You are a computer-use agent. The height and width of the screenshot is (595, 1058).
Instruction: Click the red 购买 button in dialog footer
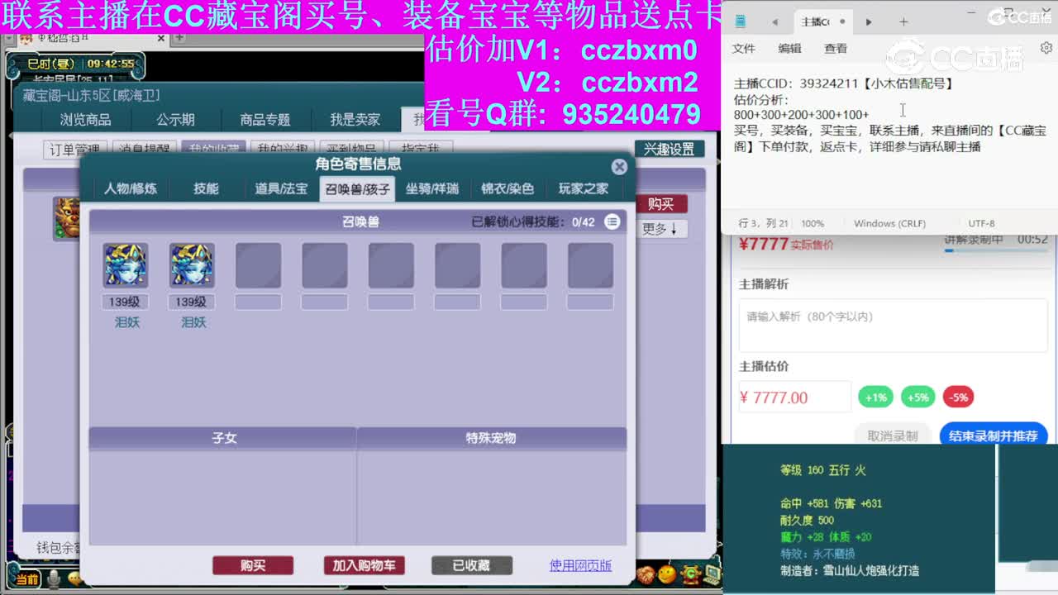253,565
